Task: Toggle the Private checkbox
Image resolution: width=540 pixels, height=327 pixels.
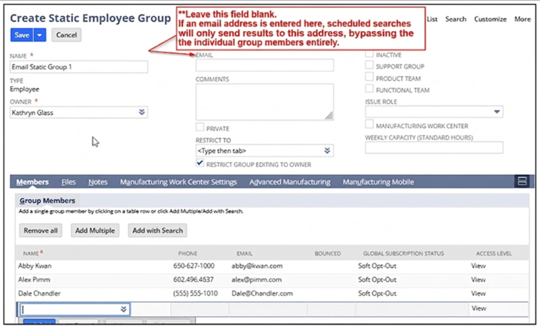Action: point(200,127)
